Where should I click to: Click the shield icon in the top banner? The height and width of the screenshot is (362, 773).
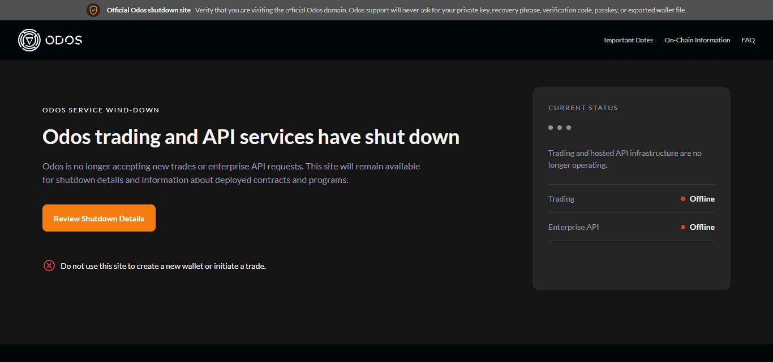pos(93,10)
